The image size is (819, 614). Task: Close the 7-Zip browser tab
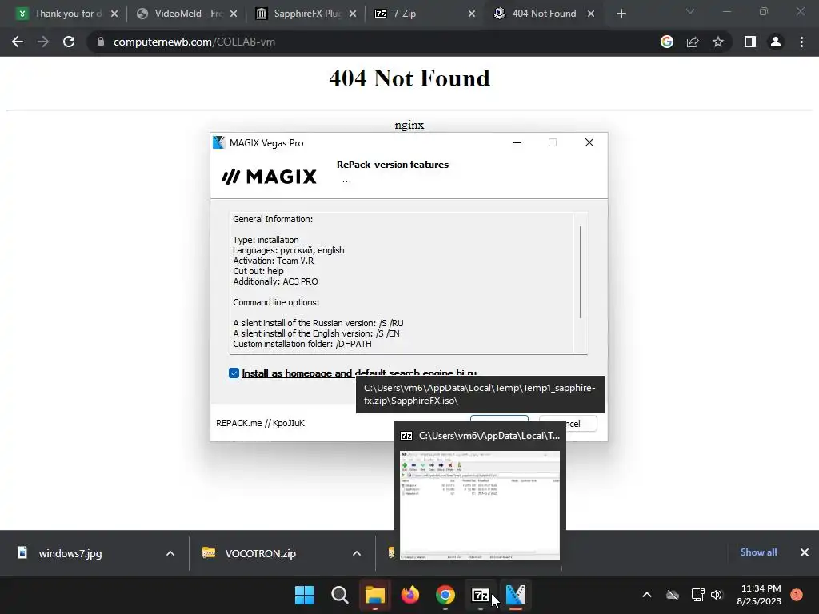tap(472, 14)
